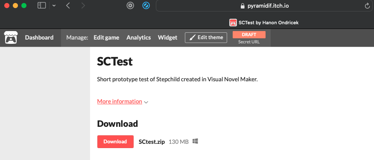Toggle the Safari sidebar icon
Image resolution: width=374 pixels, height=160 pixels.
coord(42,6)
